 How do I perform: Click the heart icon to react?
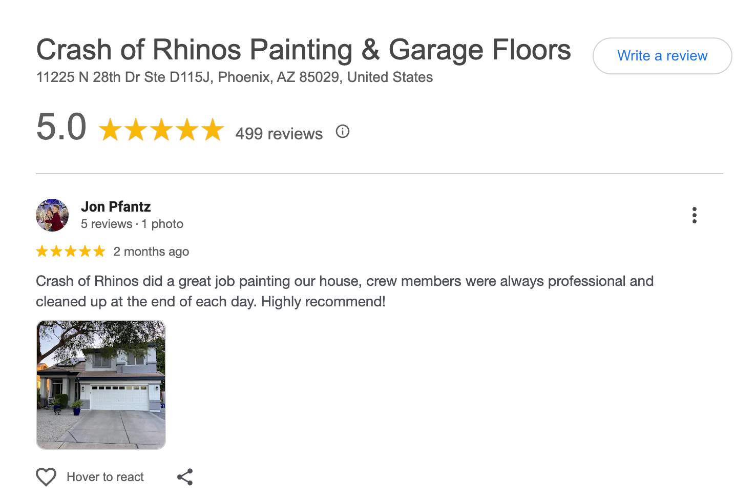[x=46, y=476]
